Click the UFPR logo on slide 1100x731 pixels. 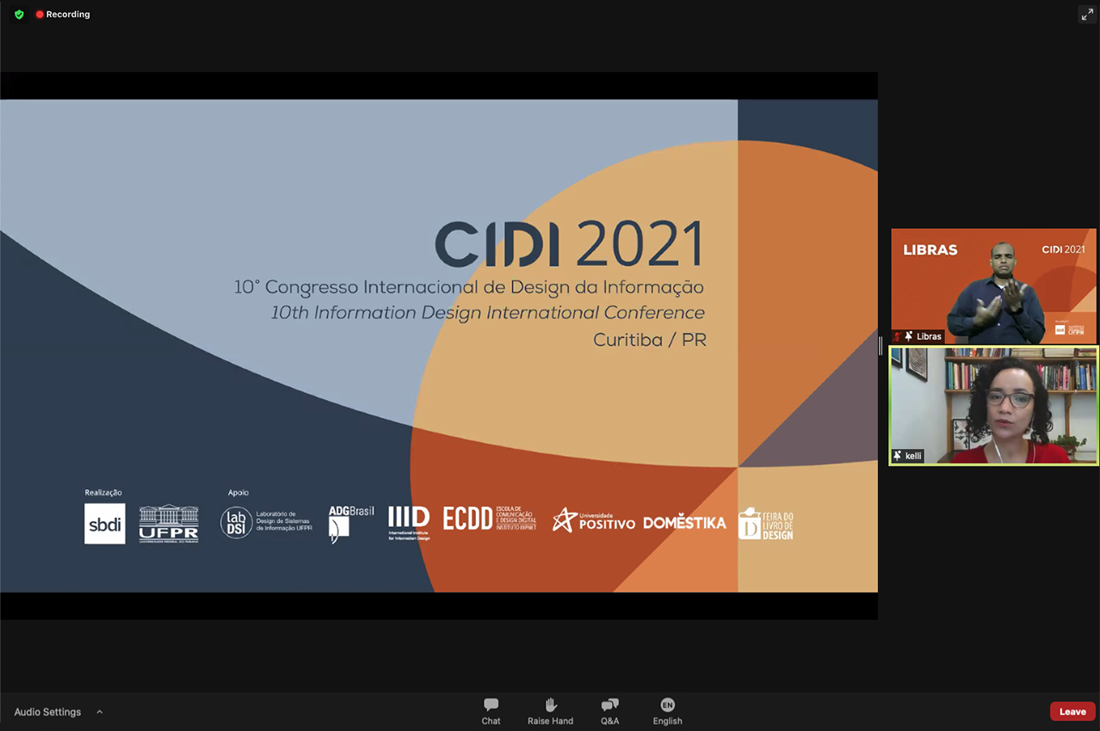click(x=169, y=523)
